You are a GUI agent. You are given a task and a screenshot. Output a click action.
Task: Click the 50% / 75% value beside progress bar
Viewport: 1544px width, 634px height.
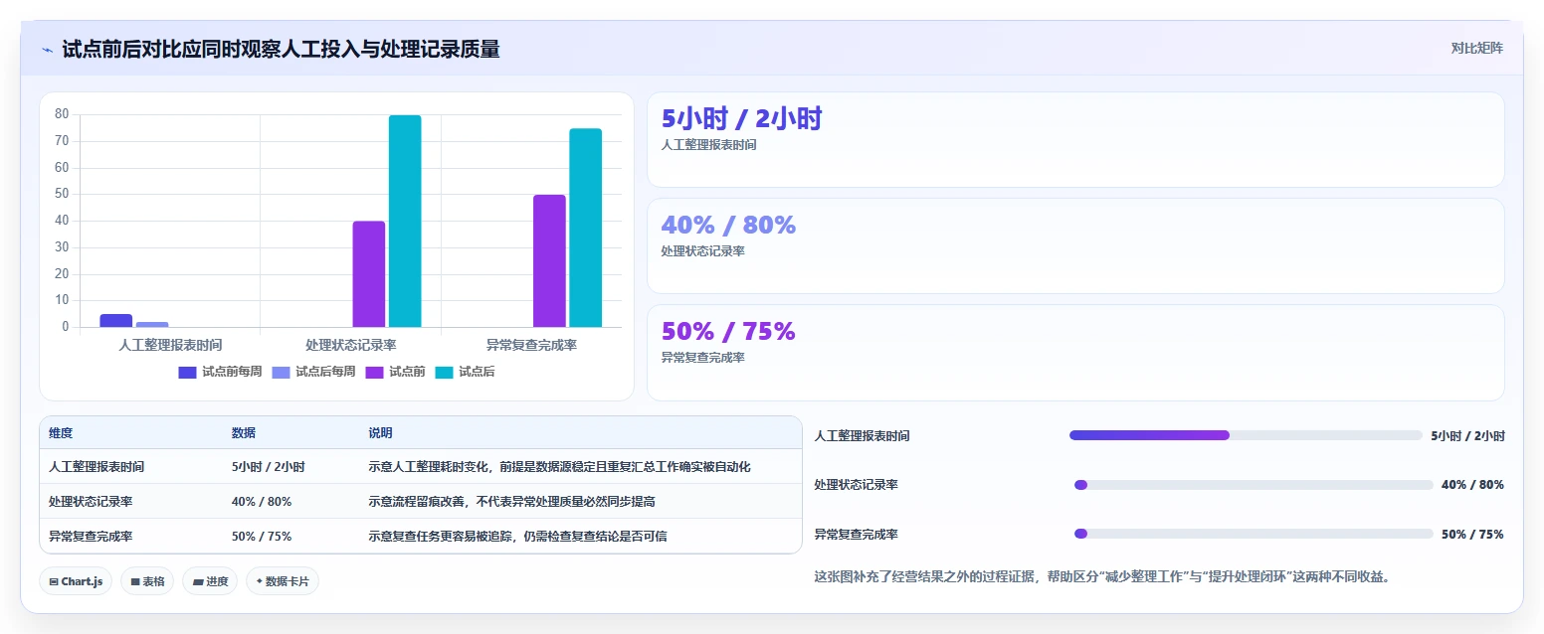point(1472,534)
